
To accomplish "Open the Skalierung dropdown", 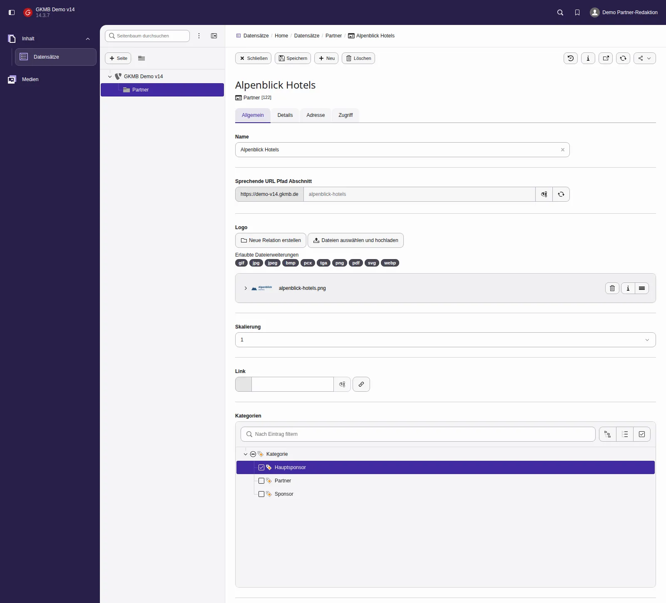I will click(445, 340).
